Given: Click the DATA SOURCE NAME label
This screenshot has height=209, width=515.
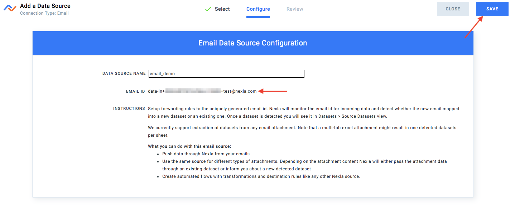Looking at the screenshot, I should point(124,73).
